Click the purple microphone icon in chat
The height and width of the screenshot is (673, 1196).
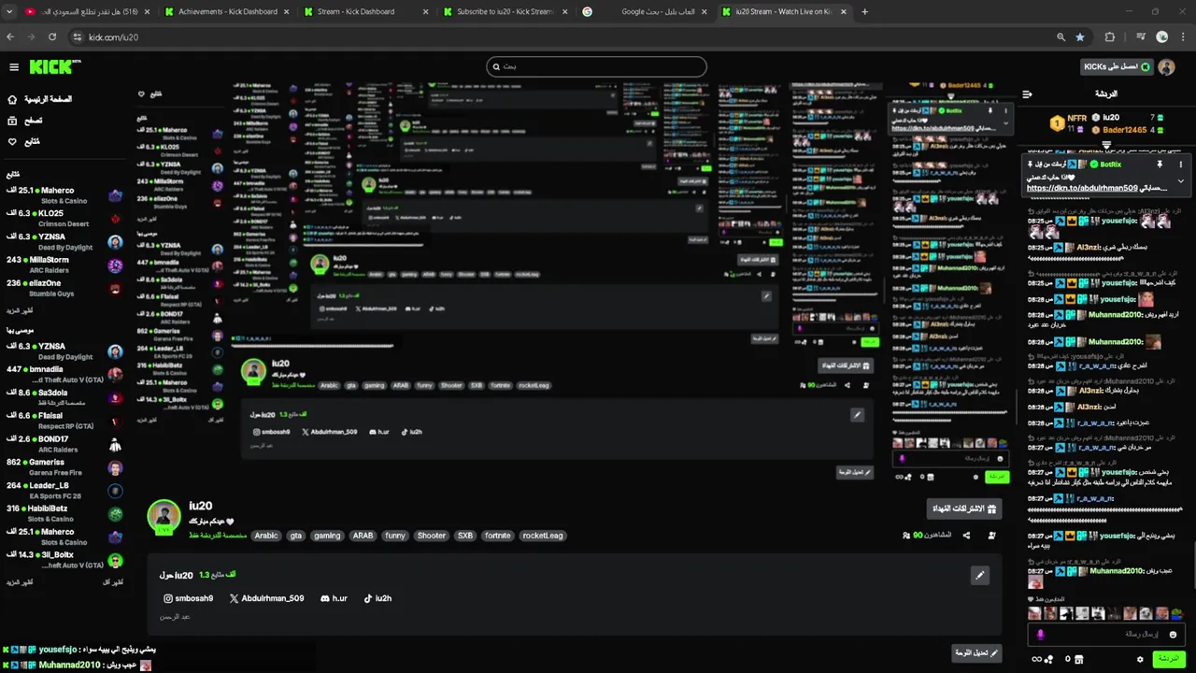coord(1040,635)
